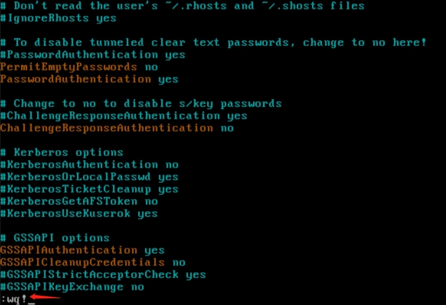Click the commented #PasswordAuthentication yes line
The width and height of the screenshot is (446, 305).
click(x=93, y=55)
